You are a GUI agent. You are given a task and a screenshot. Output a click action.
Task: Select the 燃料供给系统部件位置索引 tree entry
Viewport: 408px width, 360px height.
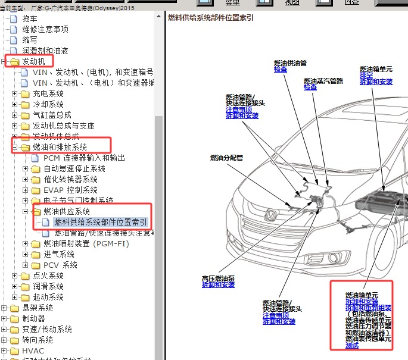[x=101, y=222]
